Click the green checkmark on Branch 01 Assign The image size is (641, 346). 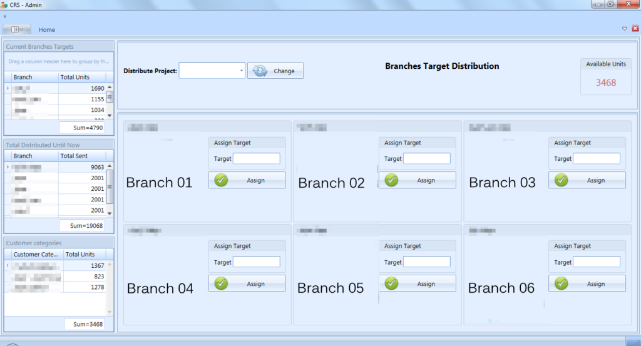(221, 180)
